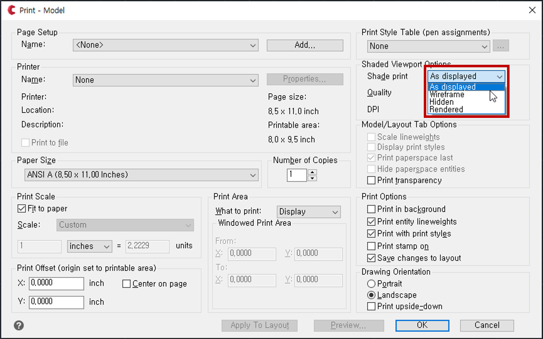Expand the Printer Name dropdown

point(165,80)
